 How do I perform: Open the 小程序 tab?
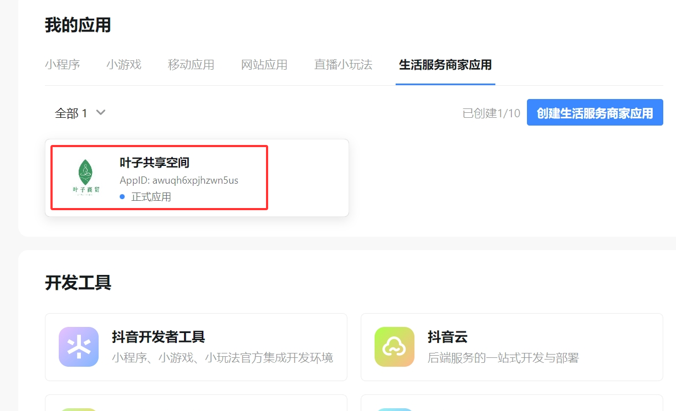coord(63,65)
